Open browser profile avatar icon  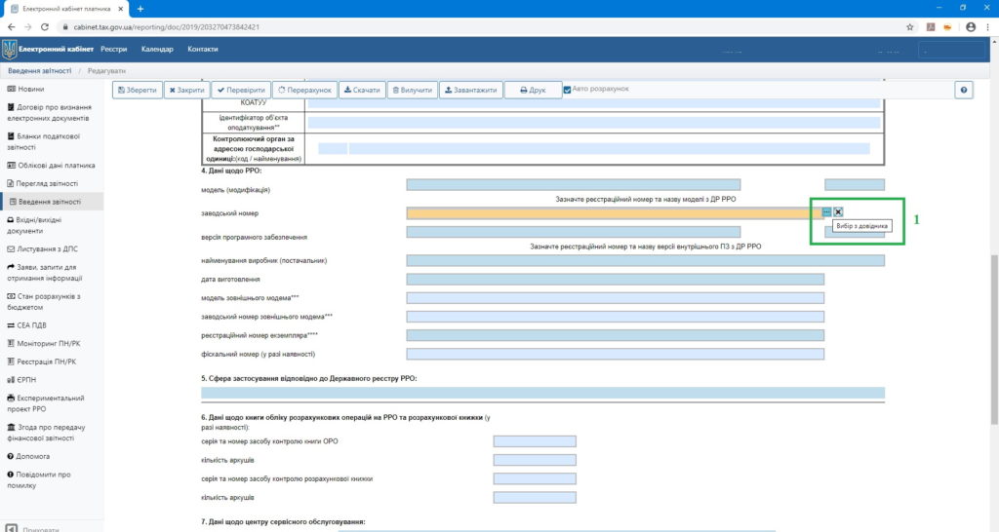[x=970, y=27]
